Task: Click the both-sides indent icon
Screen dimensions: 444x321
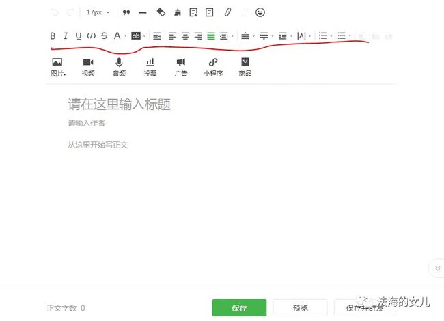Action: [x=223, y=36]
